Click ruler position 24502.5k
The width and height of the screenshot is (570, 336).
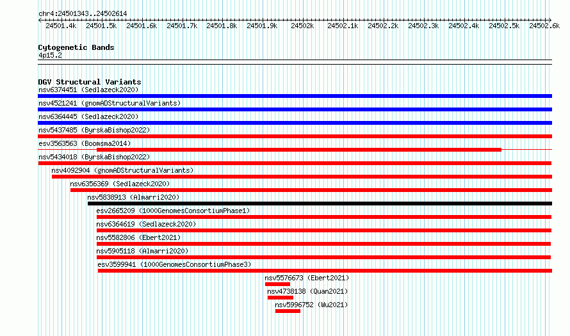coord(504,26)
